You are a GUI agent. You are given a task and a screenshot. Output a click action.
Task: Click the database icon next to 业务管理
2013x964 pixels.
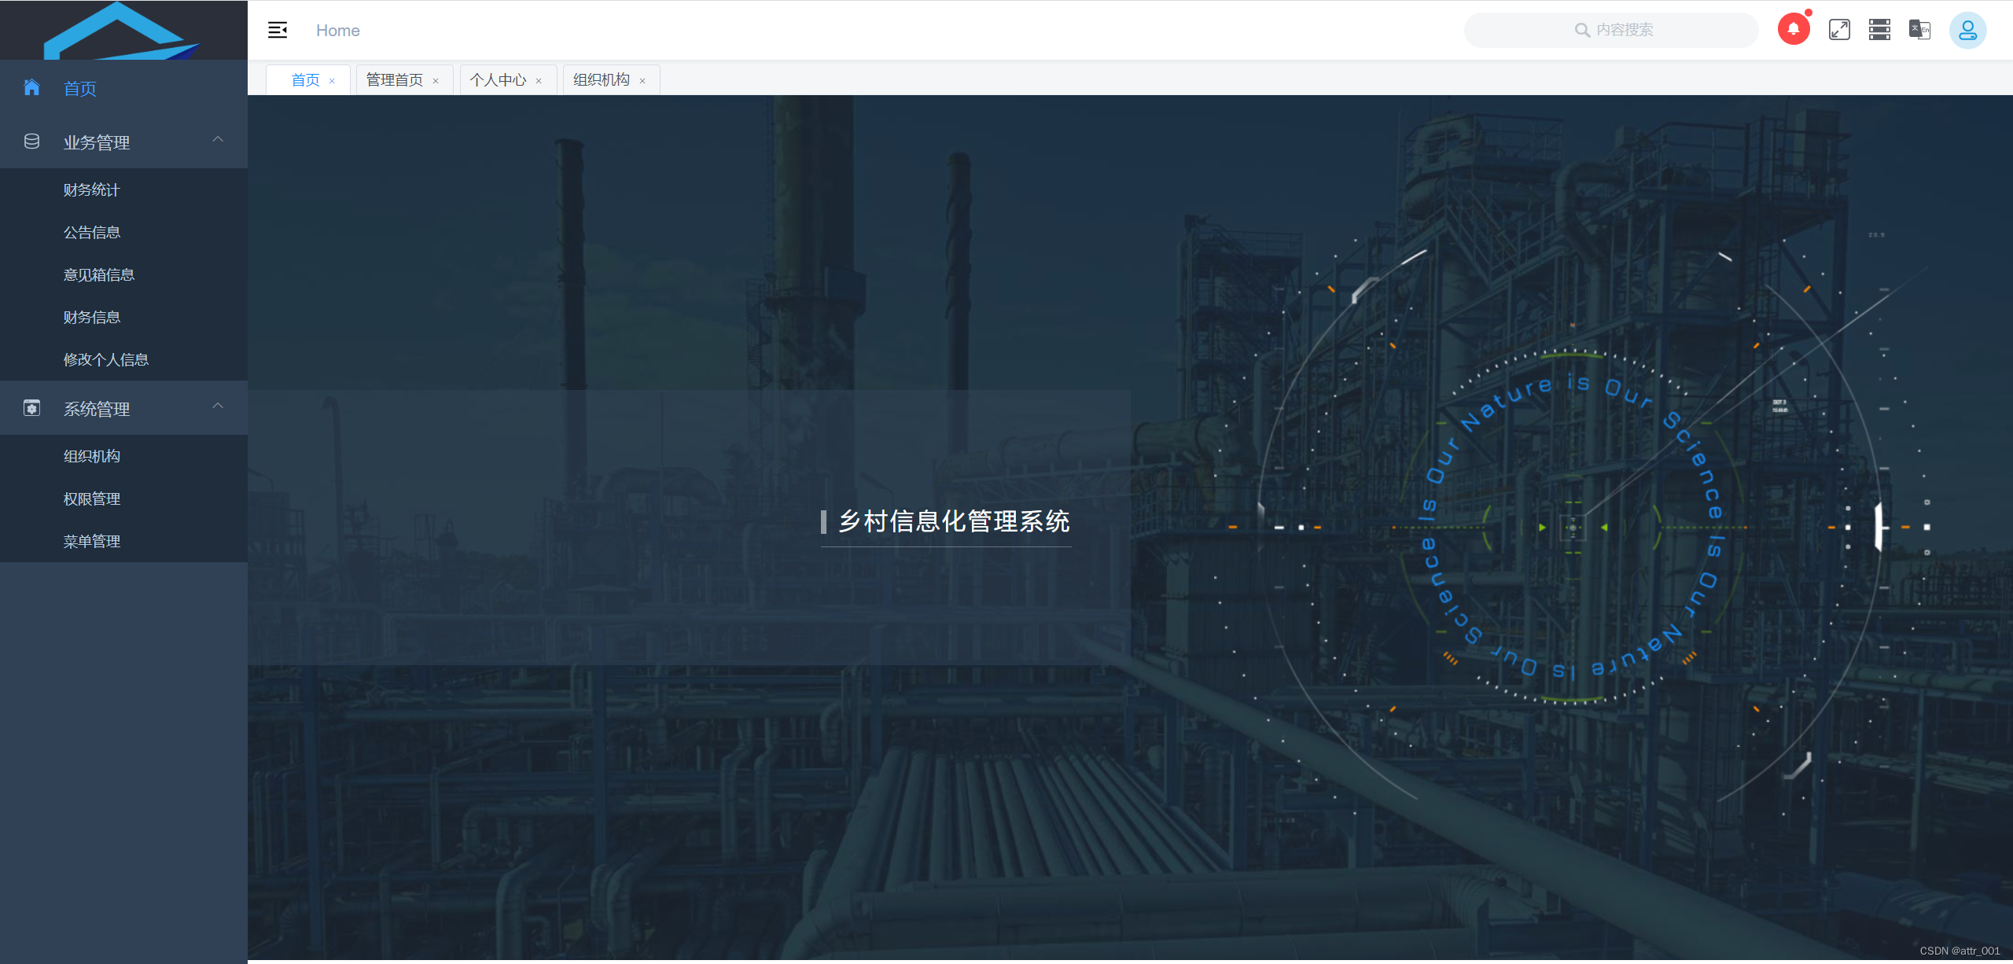pyautogui.click(x=31, y=142)
